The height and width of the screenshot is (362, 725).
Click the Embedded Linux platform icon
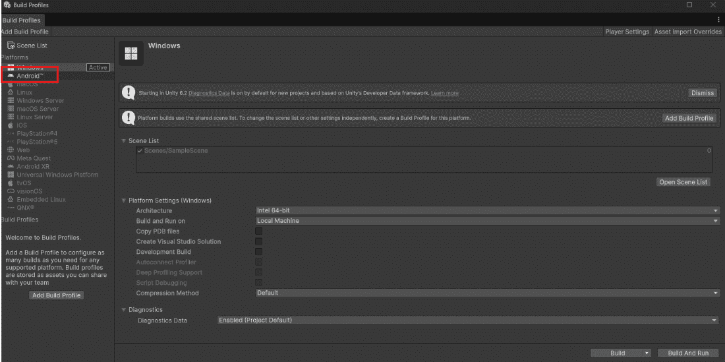11,199
